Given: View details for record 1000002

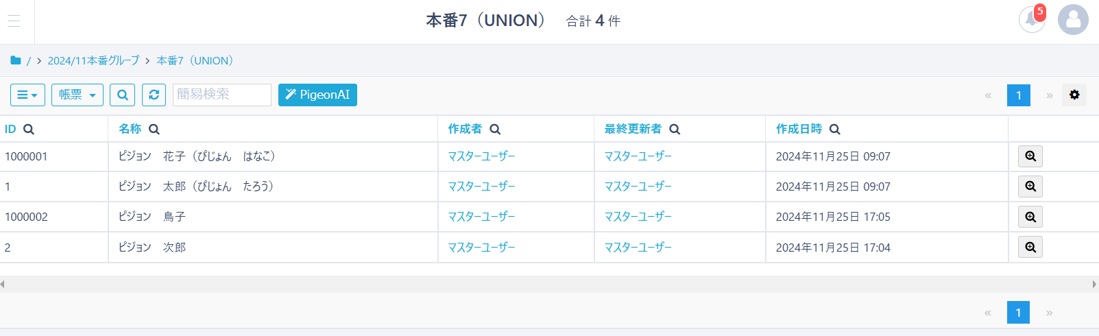Looking at the screenshot, I should tap(1030, 217).
